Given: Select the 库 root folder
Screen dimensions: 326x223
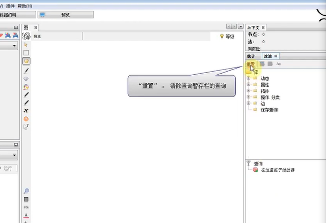Looking at the screenshot, I should point(256,72).
